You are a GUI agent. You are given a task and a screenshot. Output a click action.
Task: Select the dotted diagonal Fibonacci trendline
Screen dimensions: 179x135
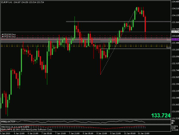119,41
